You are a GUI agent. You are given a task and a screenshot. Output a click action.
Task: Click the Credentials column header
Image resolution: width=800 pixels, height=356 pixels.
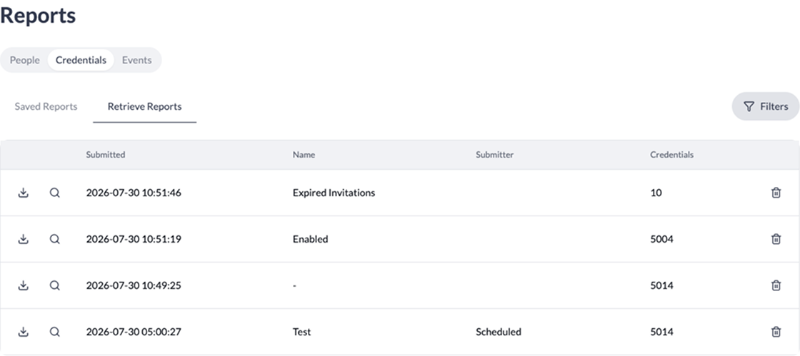click(671, 155)
